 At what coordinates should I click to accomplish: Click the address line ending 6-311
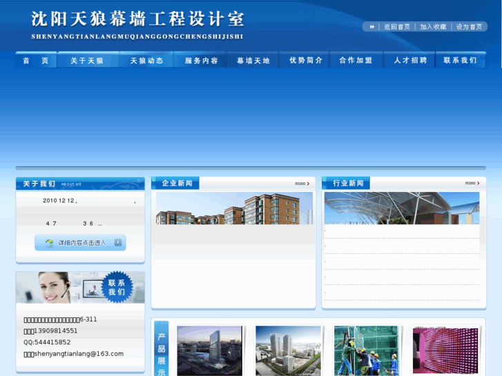[x=60, y=319]
